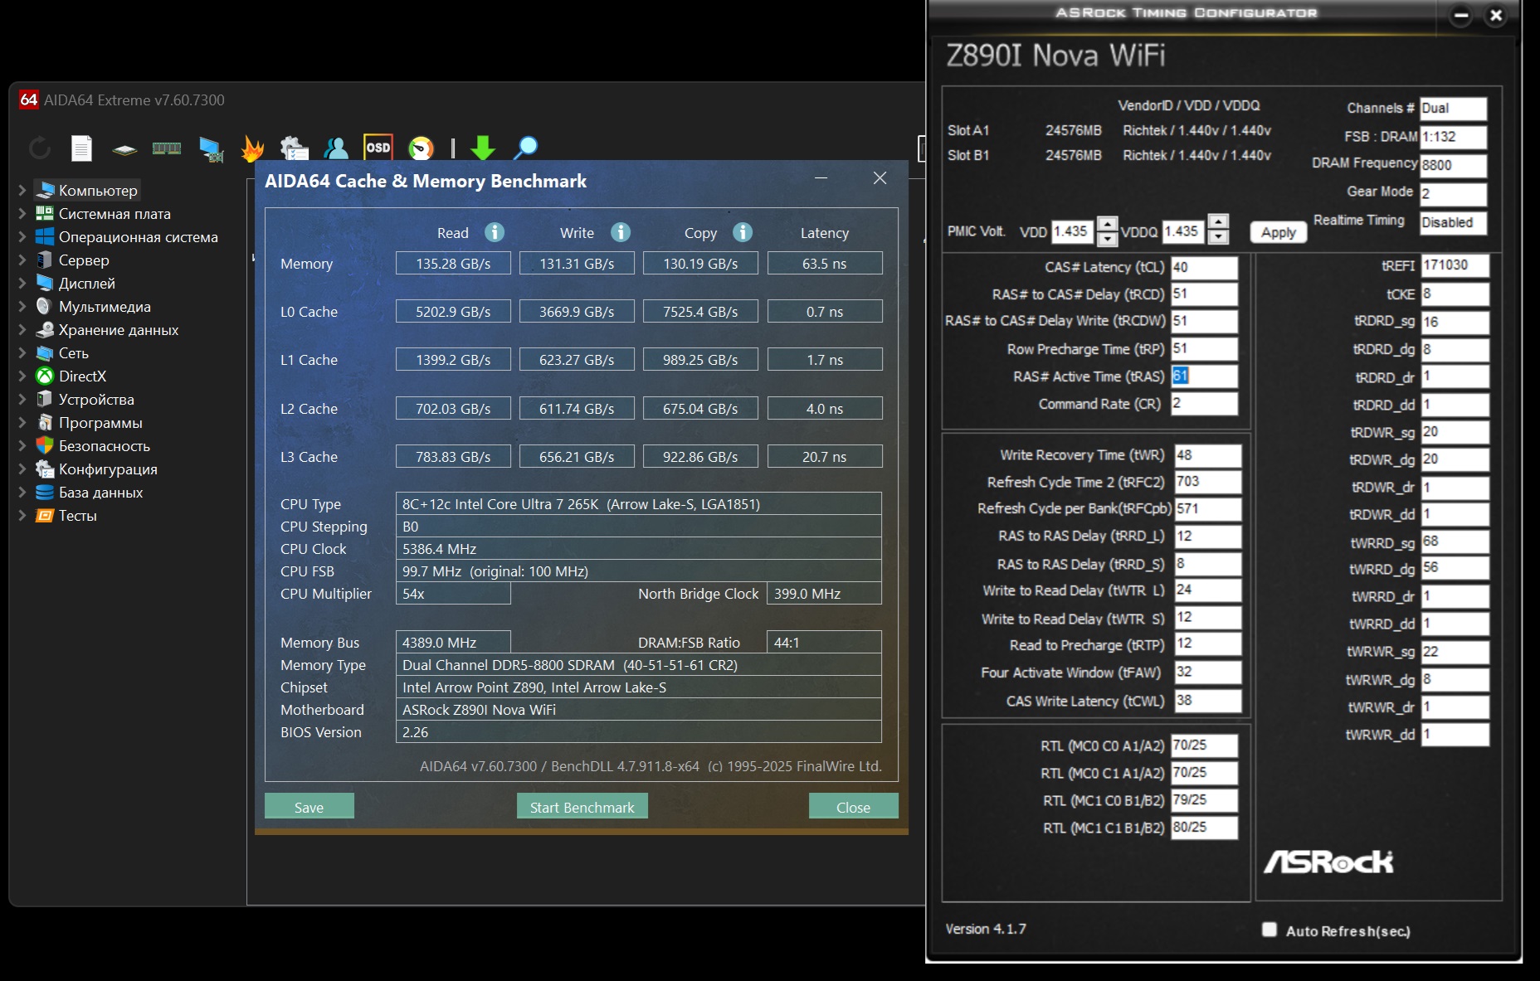Select the Сеть tree item label
The width and height of the screenshot is (1540, 981).
coord(74,352)
